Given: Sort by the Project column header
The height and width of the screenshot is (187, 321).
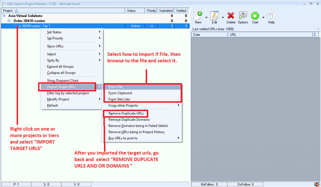Looking at the screenshot, I should coord(63,11).
